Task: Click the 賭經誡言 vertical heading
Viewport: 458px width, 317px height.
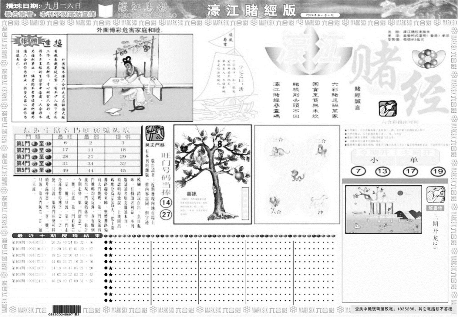Action: pyautogui.click(x=358, y=98)
